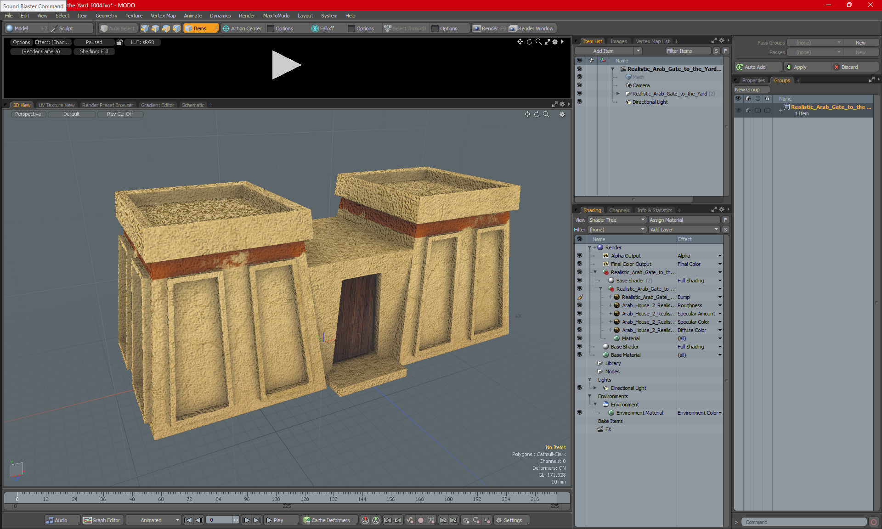Viewport: 882px width, 529px height.
Task: Click preview settings gear icon
Action: 555,42
